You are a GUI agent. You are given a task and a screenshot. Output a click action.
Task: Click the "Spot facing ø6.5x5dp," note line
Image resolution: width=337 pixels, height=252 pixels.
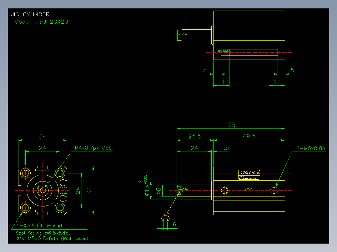[43, 233]
